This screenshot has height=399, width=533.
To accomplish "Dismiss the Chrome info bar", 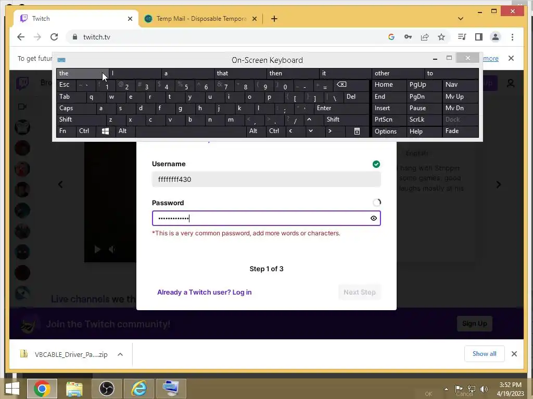I will pyautogui.click(x=511, y=58).
